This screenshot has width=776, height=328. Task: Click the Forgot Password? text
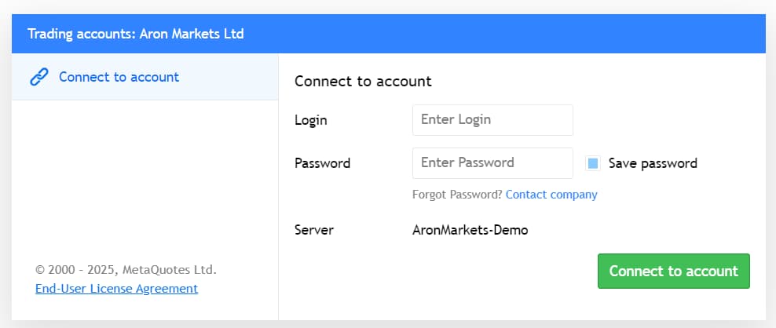coord(457,195)
